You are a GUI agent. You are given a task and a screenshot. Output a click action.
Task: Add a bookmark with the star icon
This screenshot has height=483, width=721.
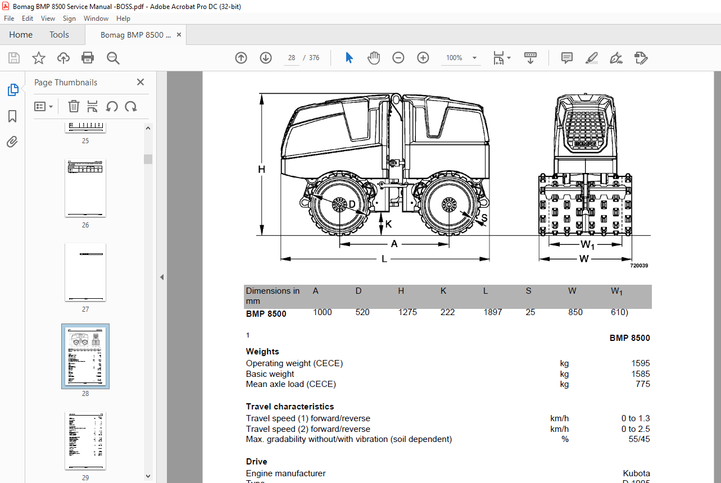[x=39, y=58]
